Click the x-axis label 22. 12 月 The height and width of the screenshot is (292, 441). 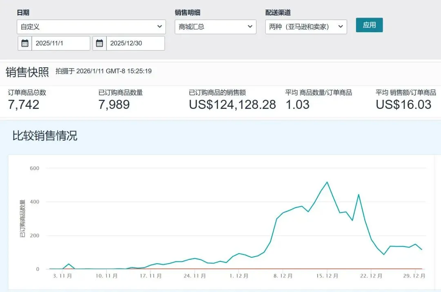(x=371, y=276)
